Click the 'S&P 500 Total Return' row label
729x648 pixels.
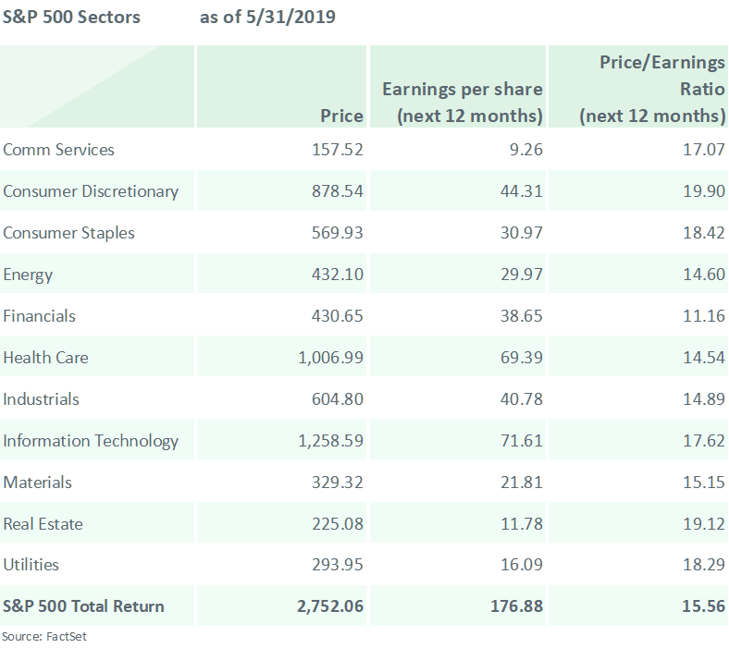[x=83, y=606]
